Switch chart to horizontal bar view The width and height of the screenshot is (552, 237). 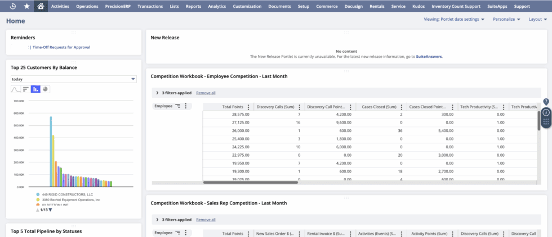pos(26,89)
